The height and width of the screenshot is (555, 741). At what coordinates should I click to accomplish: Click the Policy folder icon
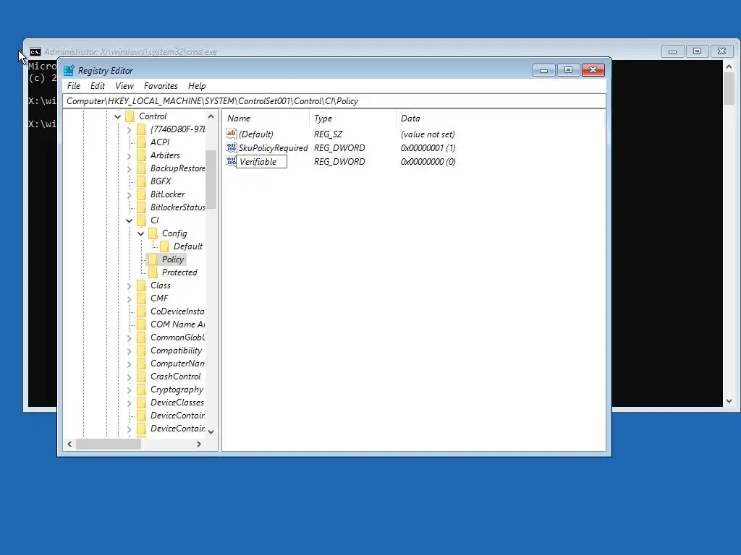(x=153, y=259)
